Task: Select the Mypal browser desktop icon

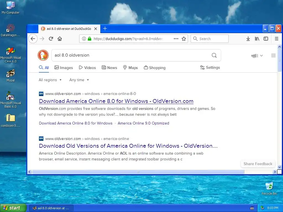Action: [x=11, y=76]
